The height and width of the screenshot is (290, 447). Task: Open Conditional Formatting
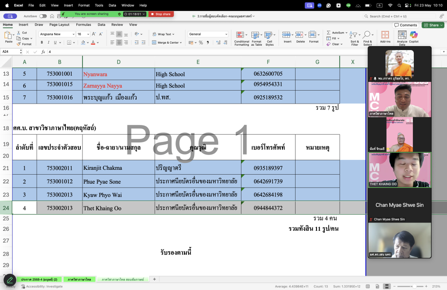(241, 38)
